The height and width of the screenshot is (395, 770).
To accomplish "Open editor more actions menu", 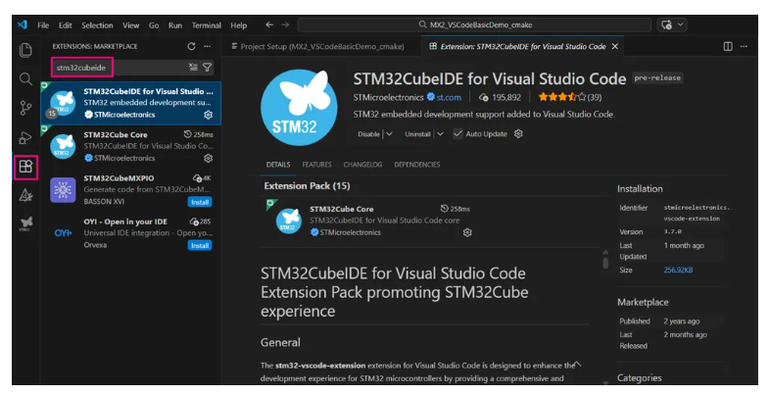I will 744,46.
